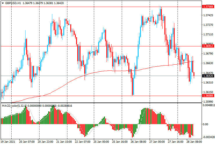The width and height of the screenshot is (215, 145).
Task: Click the 20 Jan 07:00 time label
Action: pos(27,142)
